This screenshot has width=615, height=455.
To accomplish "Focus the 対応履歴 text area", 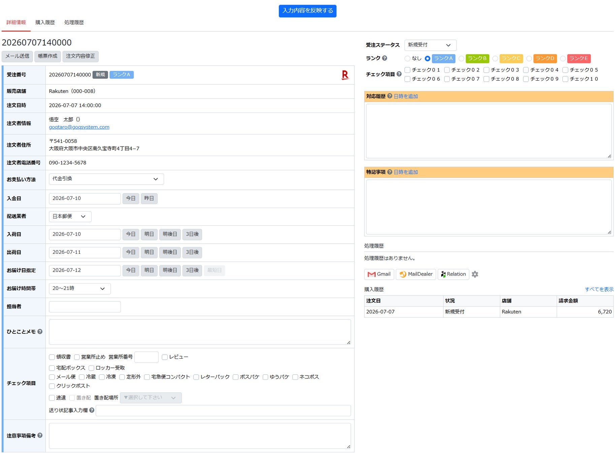I will tap(489, 131).
